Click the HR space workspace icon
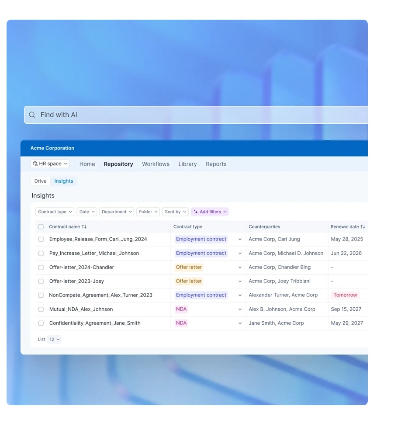Viewport: 408px width, 438px height. 35,163
